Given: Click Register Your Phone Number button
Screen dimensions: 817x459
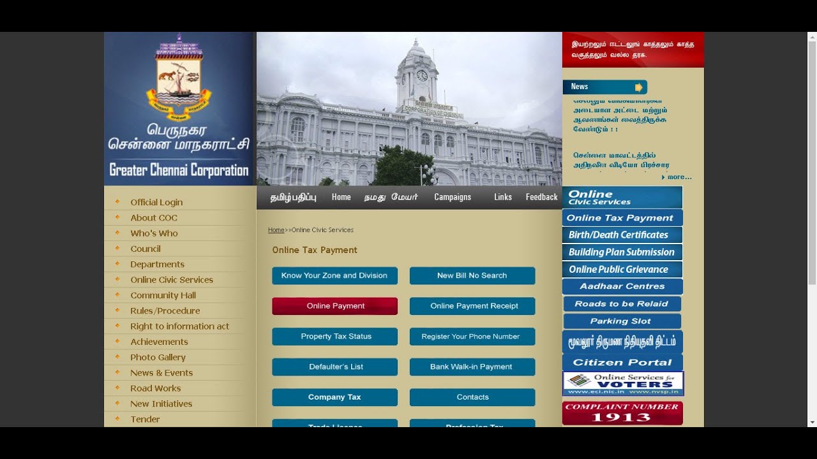Looking at the screenshot, I should click(x=472, y=337).
